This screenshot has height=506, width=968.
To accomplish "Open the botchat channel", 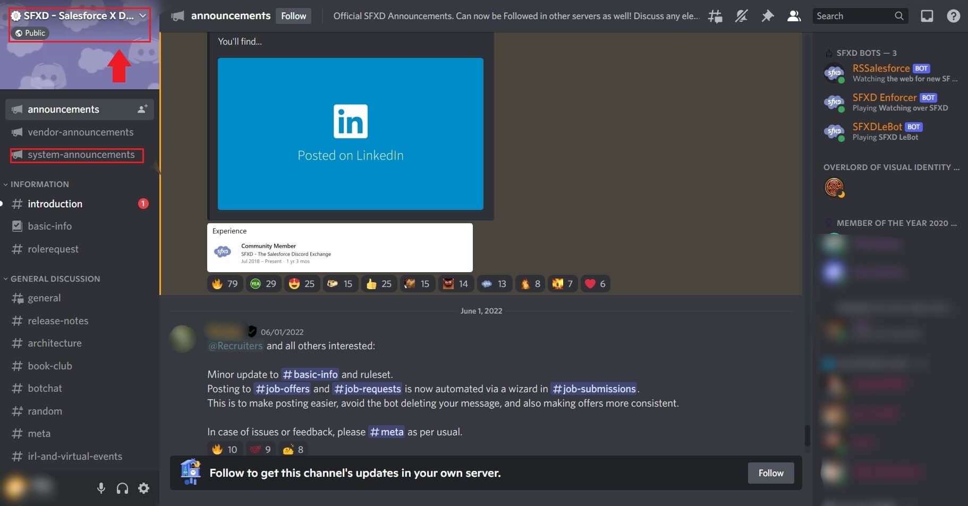I will pyautogui.click(x=80, y=389).
